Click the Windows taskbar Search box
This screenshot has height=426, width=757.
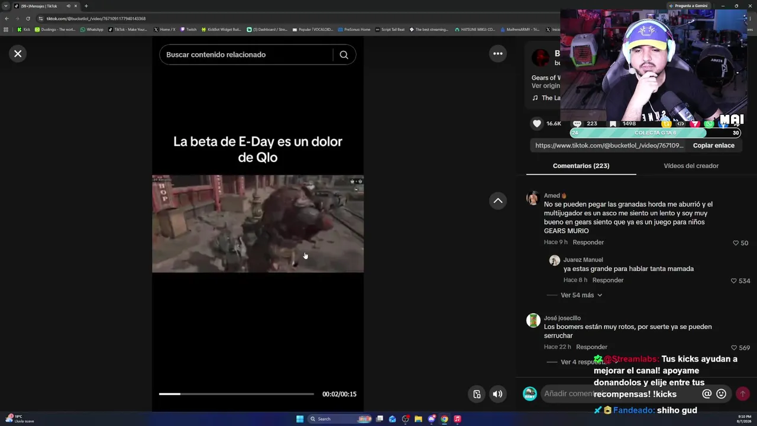point(340,419)
